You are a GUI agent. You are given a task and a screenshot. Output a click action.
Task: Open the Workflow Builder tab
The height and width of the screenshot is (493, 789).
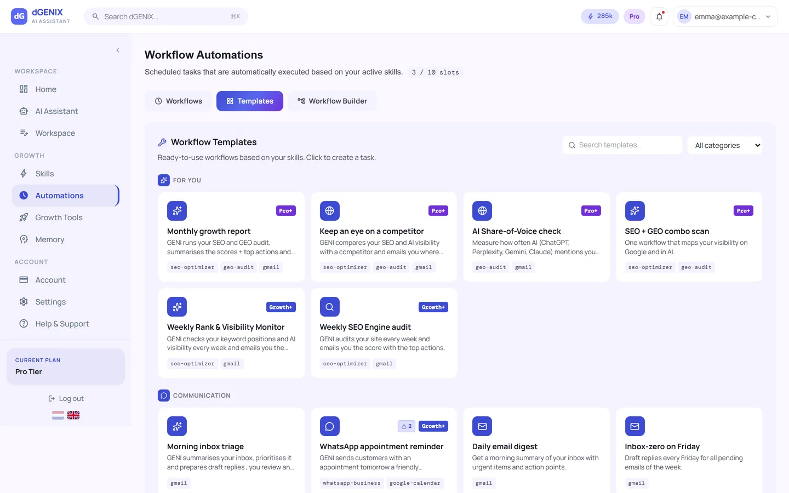click(332, 101)
